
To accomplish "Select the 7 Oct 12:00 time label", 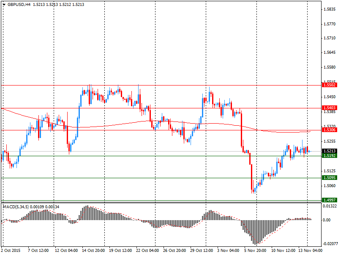I will pos(38,251).
